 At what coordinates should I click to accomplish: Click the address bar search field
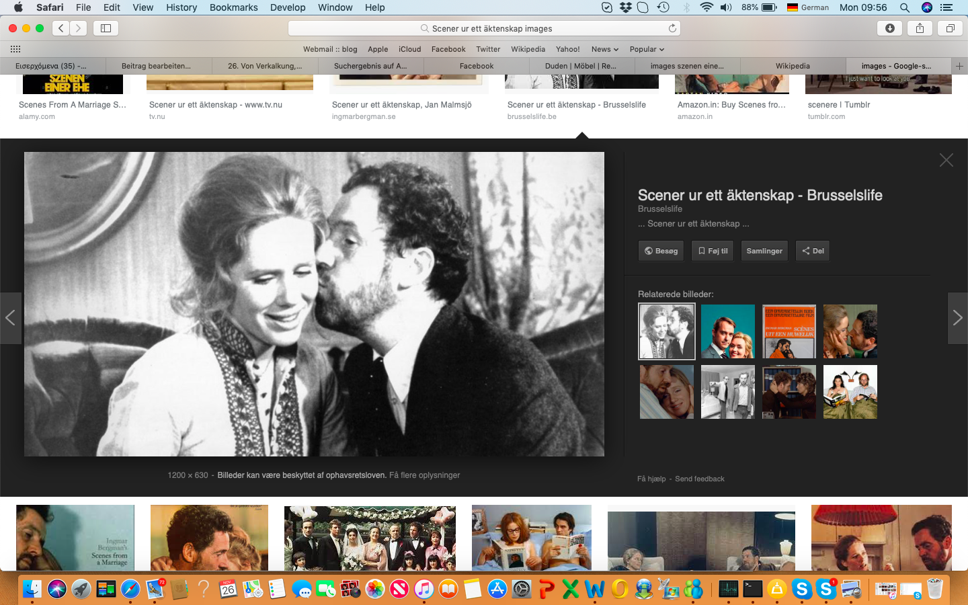pyautogui.click(x=484, y=28)
